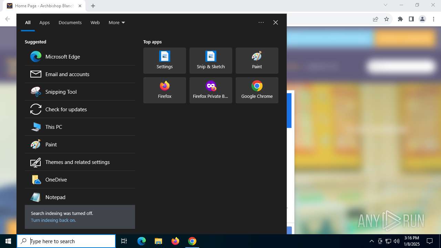Open Chrome profile avatar menu
This screenshot has width=441, height=248.
422,19
